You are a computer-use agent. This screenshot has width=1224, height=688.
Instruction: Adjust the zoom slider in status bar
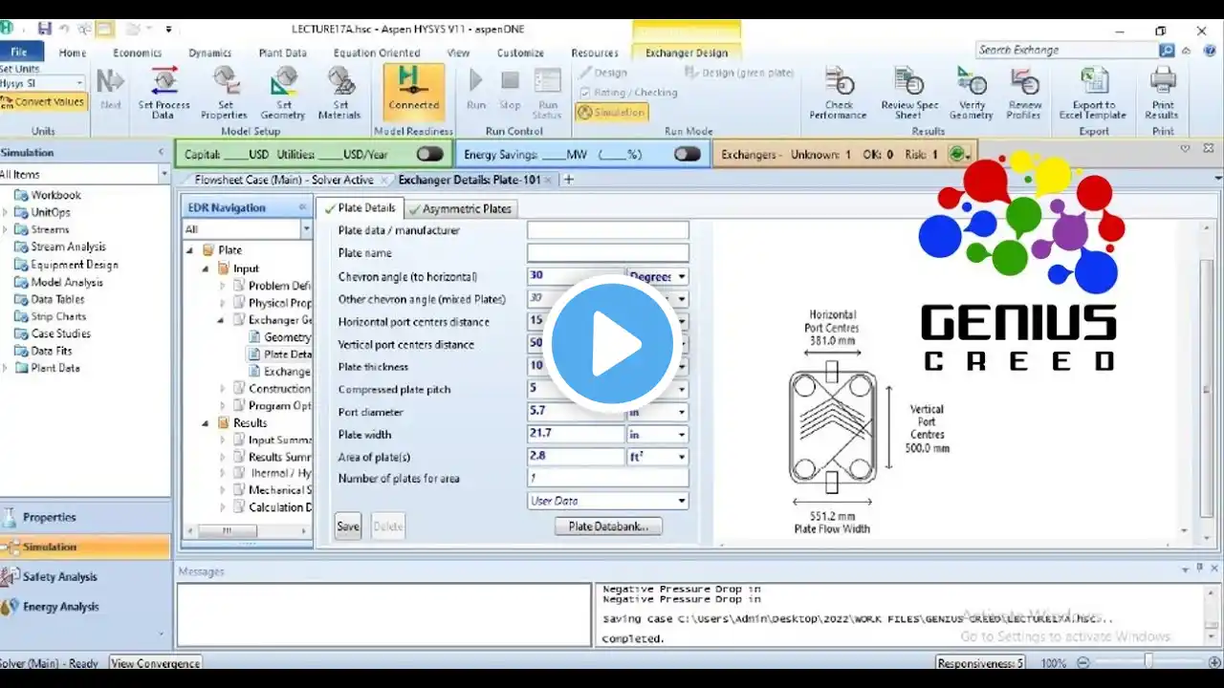click(x=1148, y=662)
